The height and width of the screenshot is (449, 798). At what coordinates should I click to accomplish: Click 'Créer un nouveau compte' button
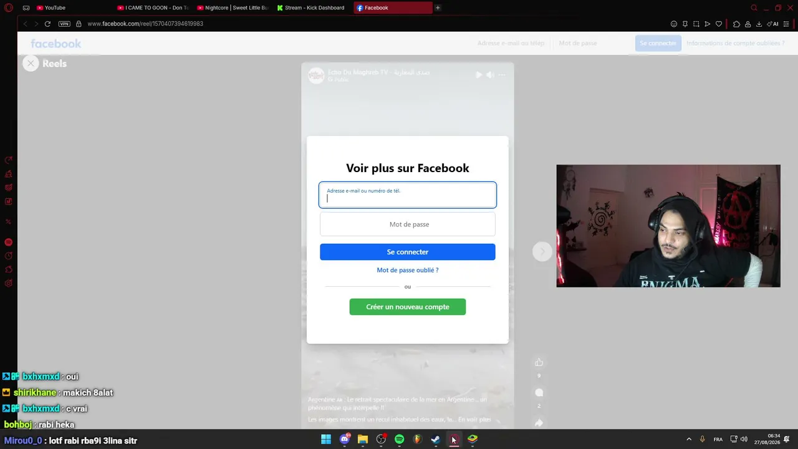pos(408,307)
